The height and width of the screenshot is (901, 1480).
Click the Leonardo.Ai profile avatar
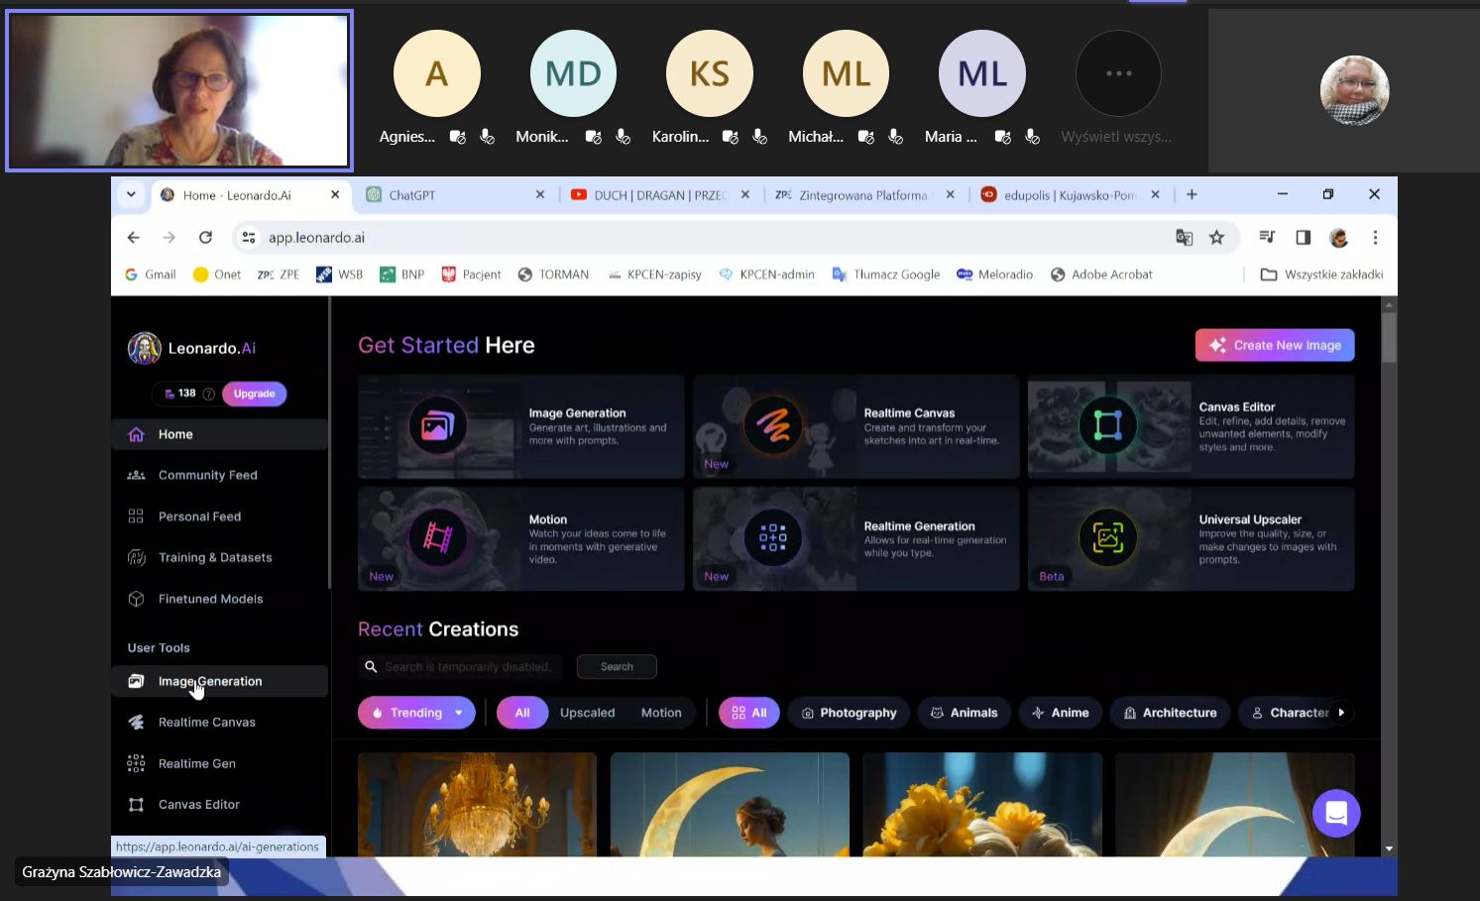[x=145, y=348]
